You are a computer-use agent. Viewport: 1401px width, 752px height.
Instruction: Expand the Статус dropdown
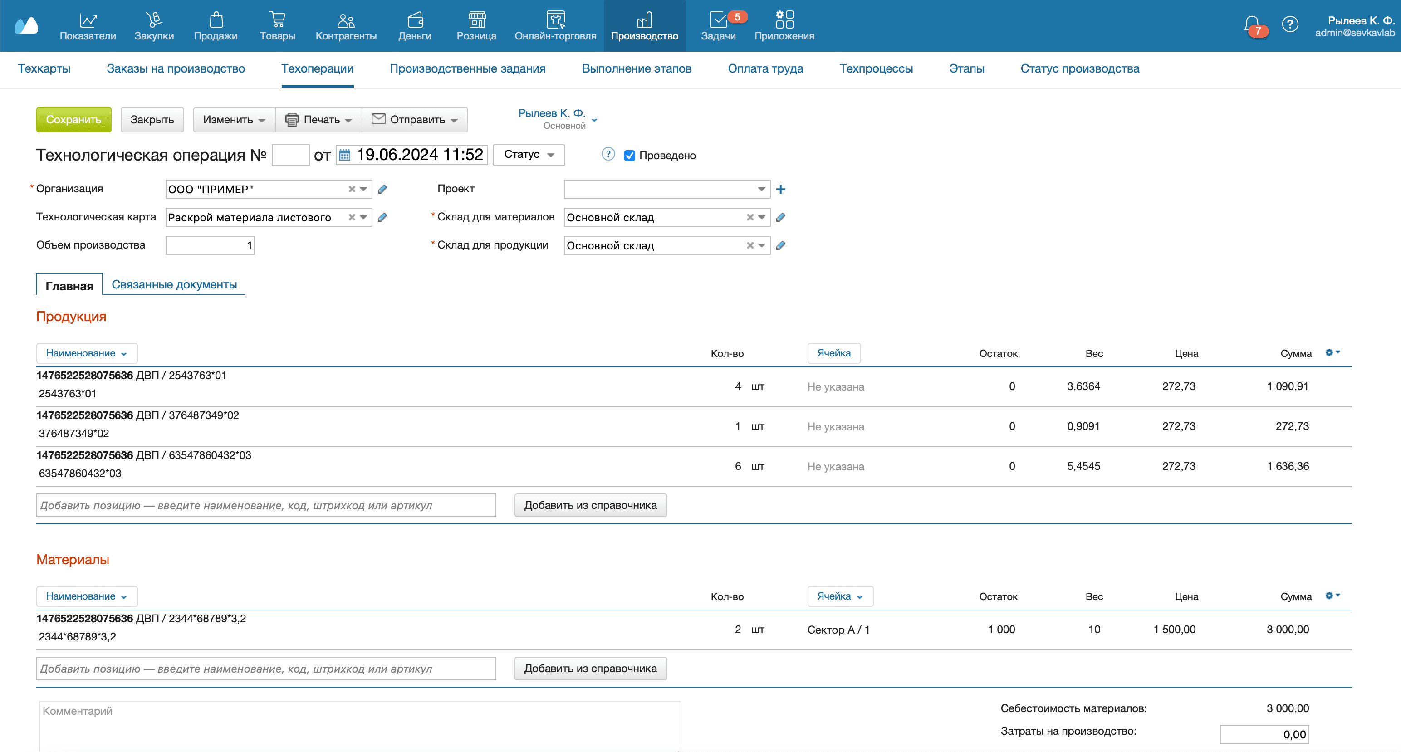point(528,154)
